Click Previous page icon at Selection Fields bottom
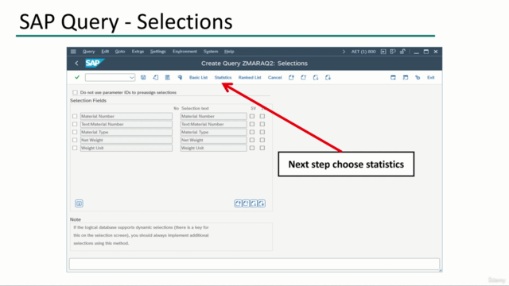Viewport: 509px width, 286px height. [246, 203]
